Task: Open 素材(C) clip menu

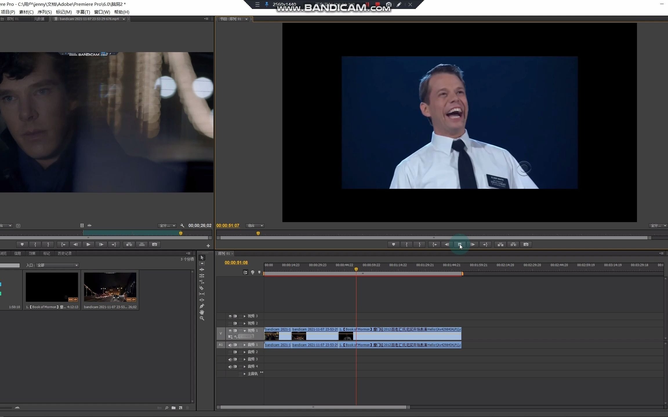Action: pos(26,12)
